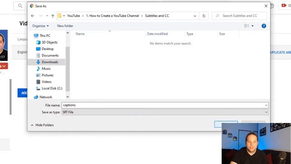Open the Save As help icon

[264, 26]
